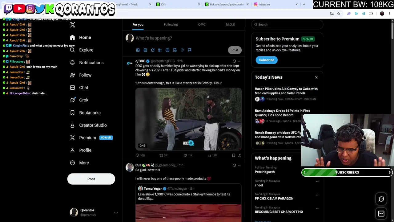Click the X Search field

click(x=287, y=24)
